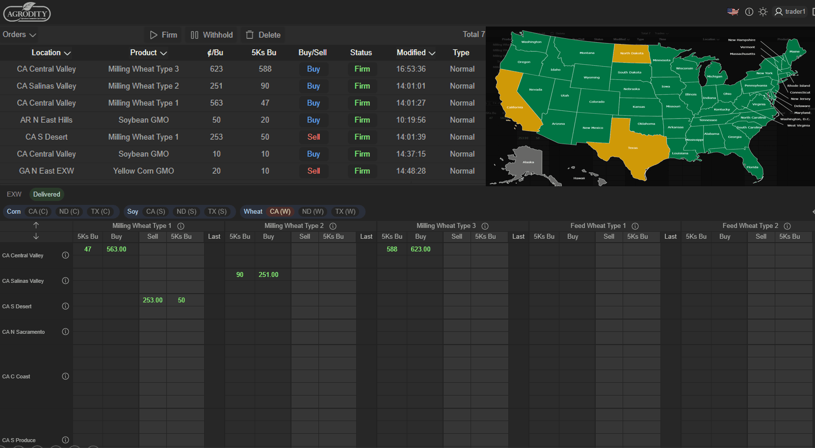This screenshot has height=448, width=815.
Task: Click the up arrow sort icon
Action: (x=36, y=225)
